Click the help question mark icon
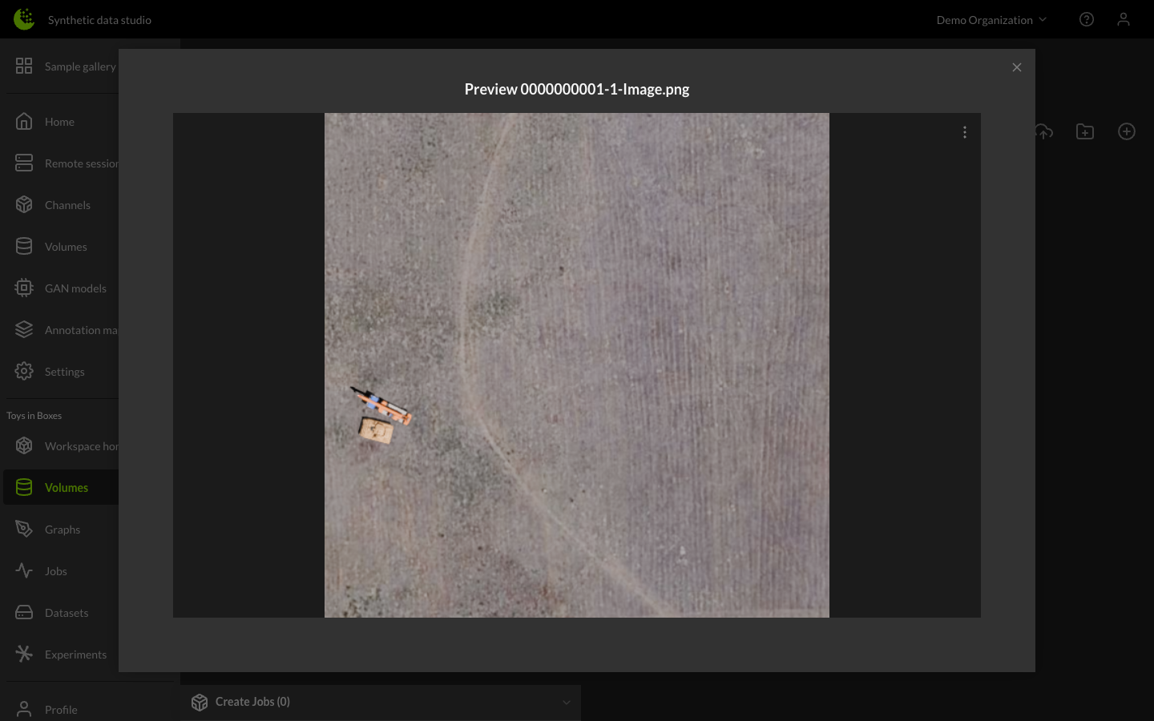Image resolution: width=1154 pixels, height=721 pixels. click(x=1086, y=19)
